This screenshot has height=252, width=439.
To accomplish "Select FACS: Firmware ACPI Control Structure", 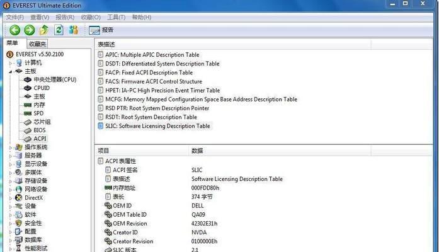I will (154, 81).
